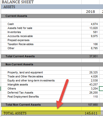
Task: Click the Inventories value 581
Action: tap(95, 32)
